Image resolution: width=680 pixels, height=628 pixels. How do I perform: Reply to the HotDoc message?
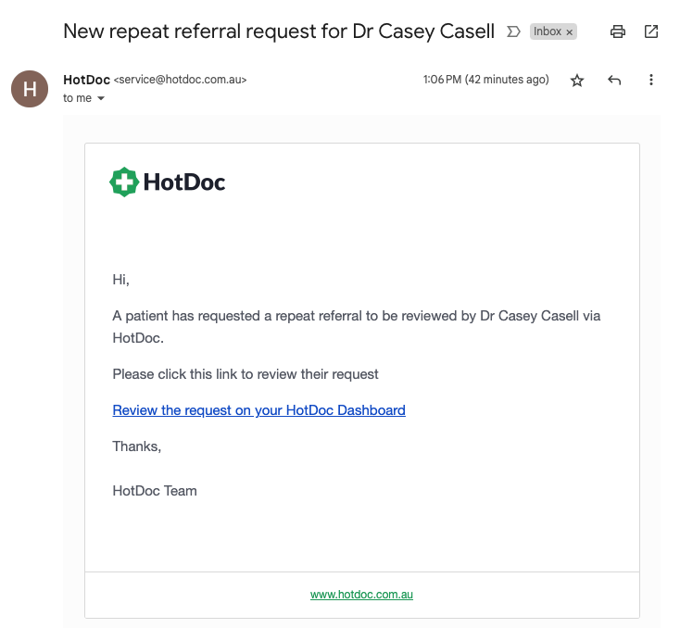point(614,80)
